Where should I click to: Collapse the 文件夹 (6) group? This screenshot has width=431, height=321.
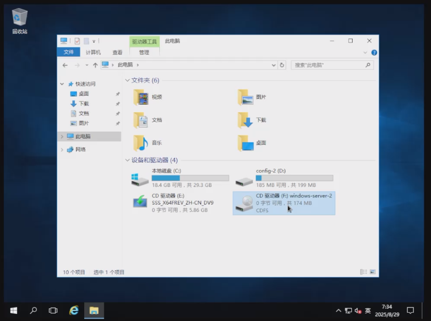(x=128, y=80)
